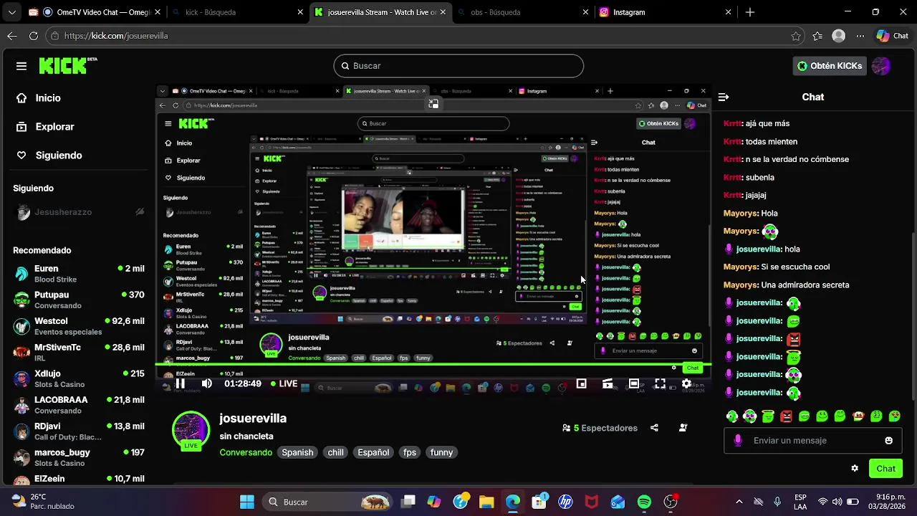Open Windows Start menu
This screenshot has height=516, width=917.
click(x=247, y=502)
